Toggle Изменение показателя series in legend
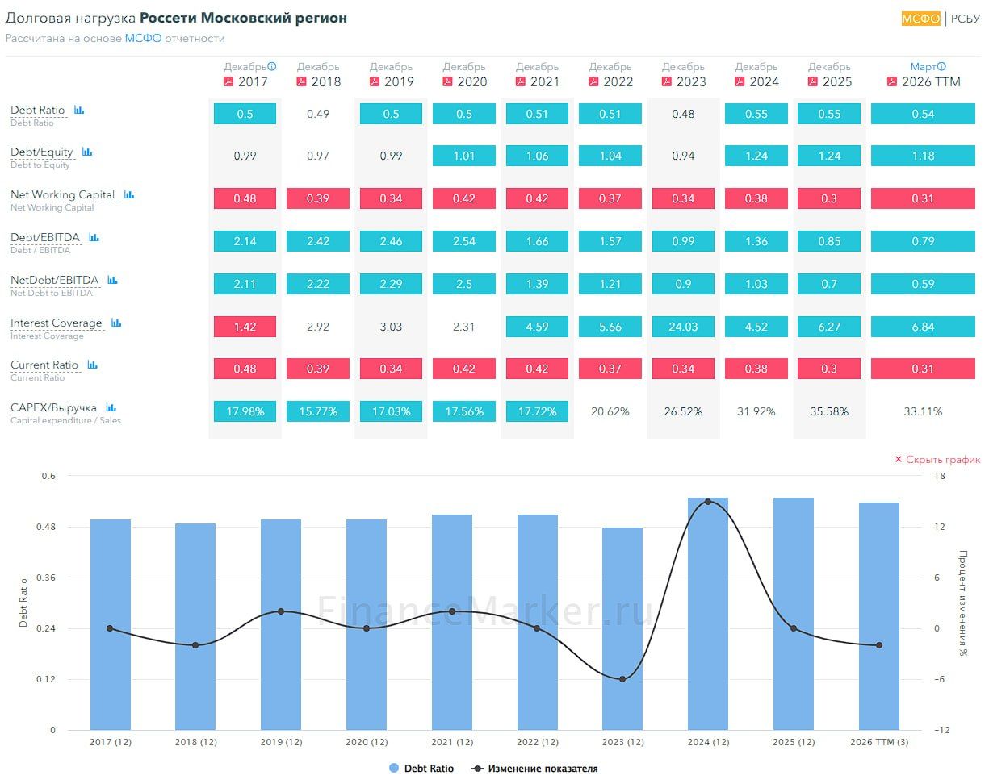 pyautogui.click(x=535, y=769)
